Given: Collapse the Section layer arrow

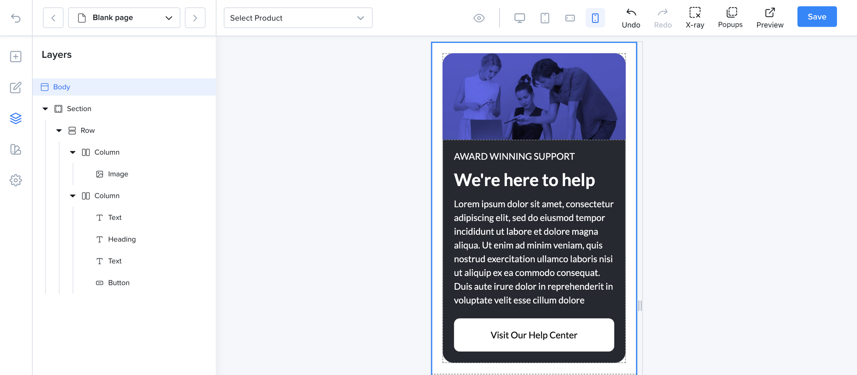Looking at the screenshot, I should tap(45, 109).
